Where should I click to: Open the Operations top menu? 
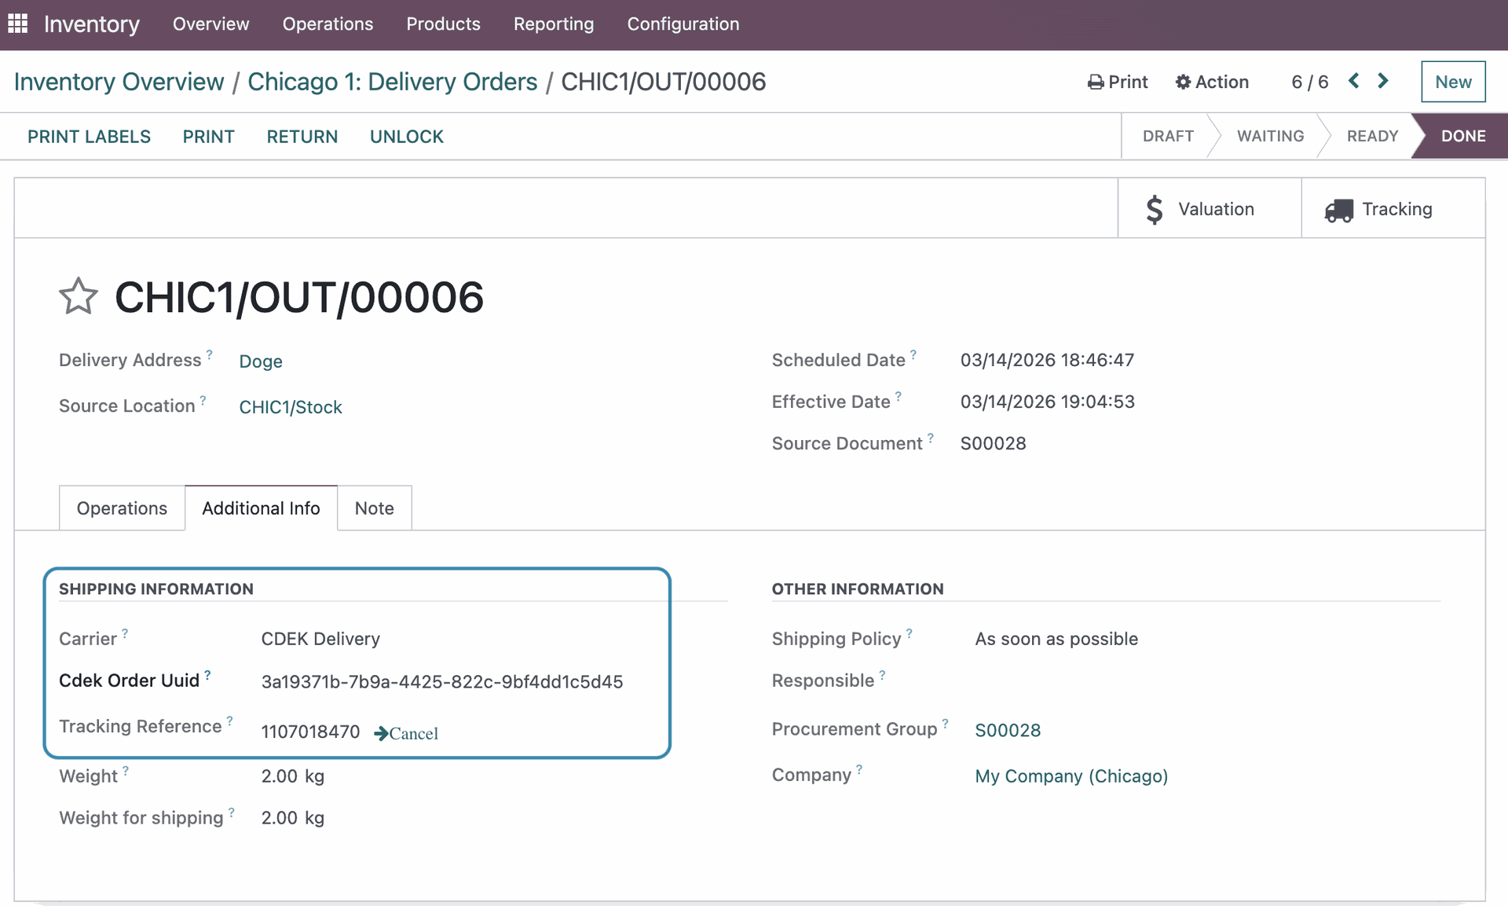point(328,24)
